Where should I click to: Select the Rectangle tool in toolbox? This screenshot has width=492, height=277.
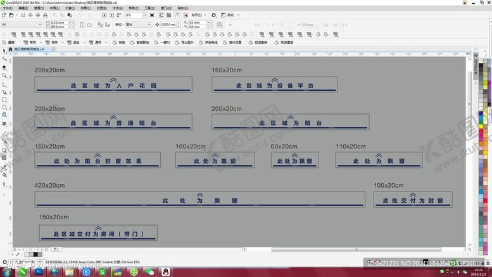click(x=4, y=100)
